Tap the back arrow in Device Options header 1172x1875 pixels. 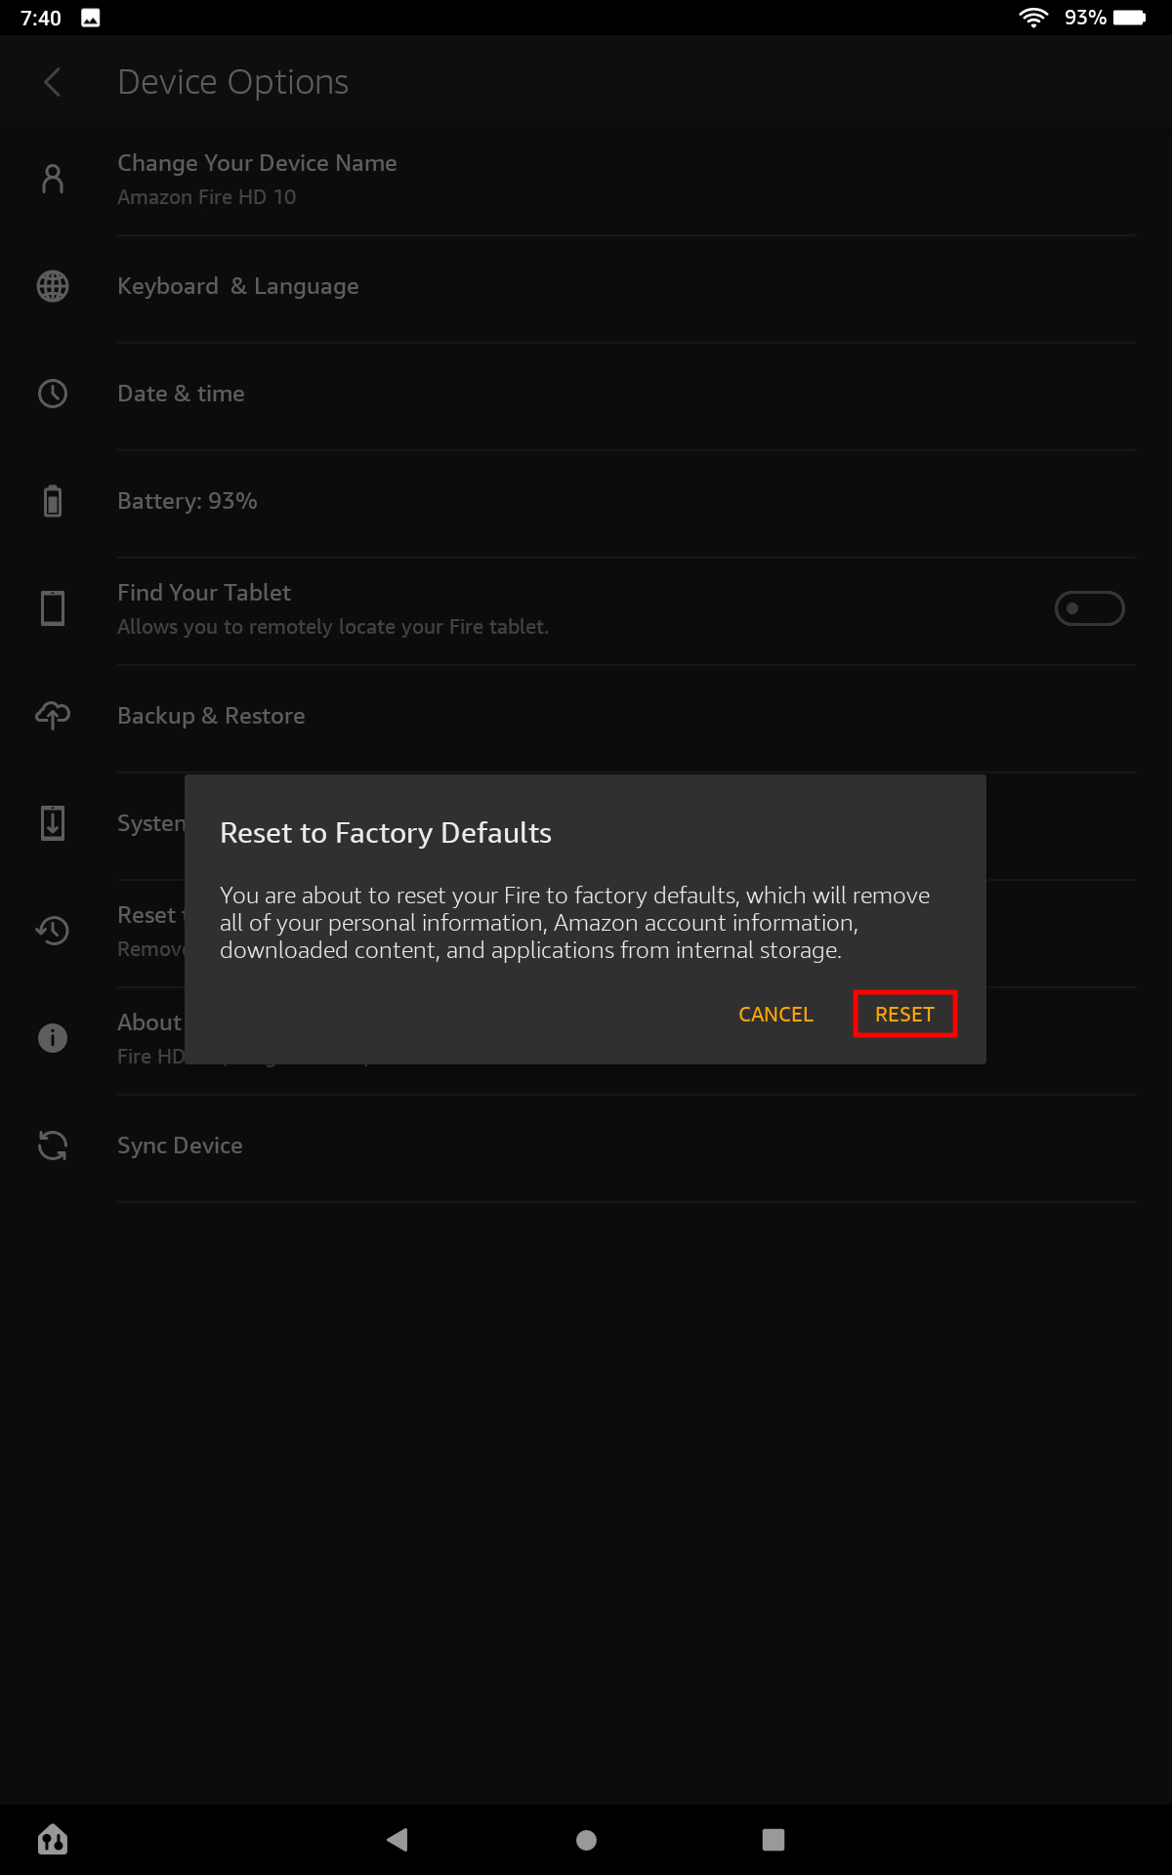53,82
